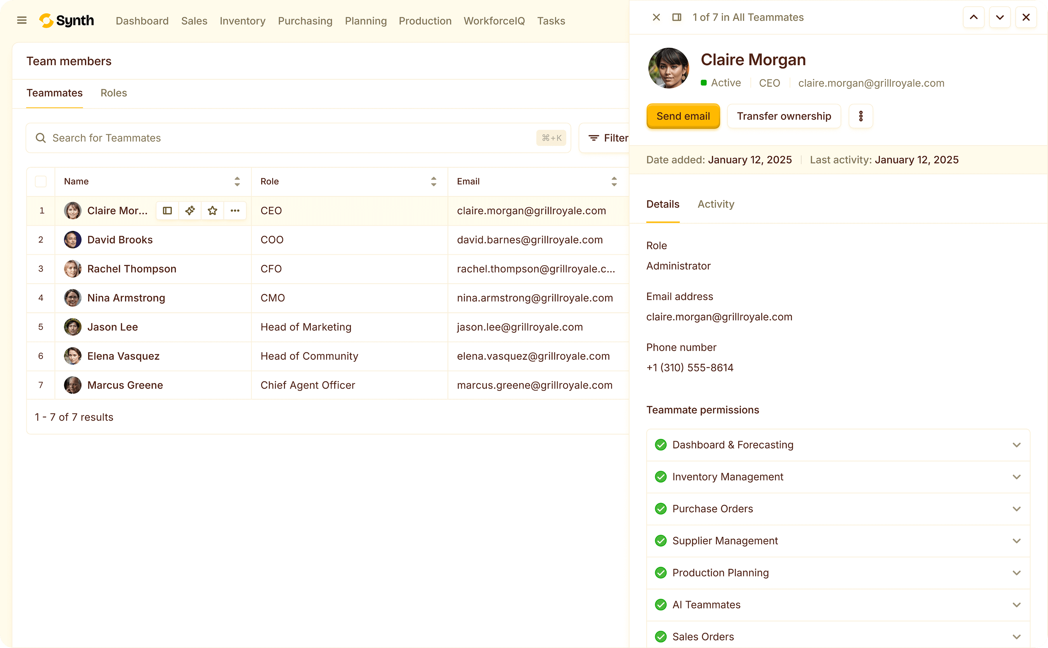Screen dimensions: 1048x648
Task: Switch to the Roles tab
Action: pyautogui.click(x=113, y=93)
